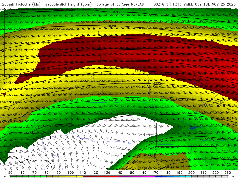Click the F216 forecast hour label
238x178 pixels.
coord(177,4)
